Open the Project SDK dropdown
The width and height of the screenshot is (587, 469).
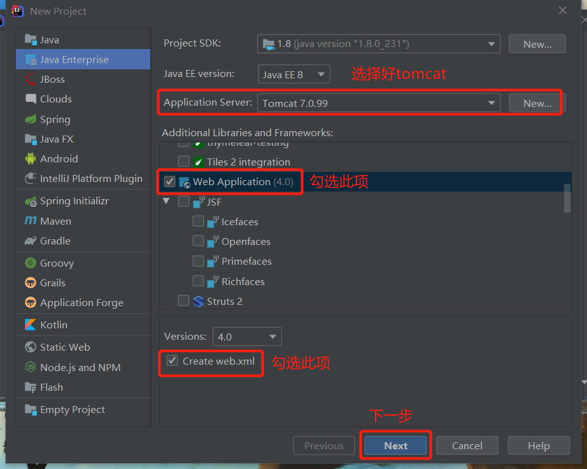pyautogui.click(x=379, y=44)
